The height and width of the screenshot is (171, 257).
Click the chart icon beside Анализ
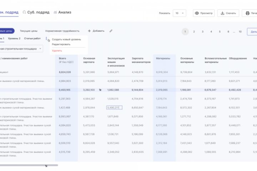55,12
